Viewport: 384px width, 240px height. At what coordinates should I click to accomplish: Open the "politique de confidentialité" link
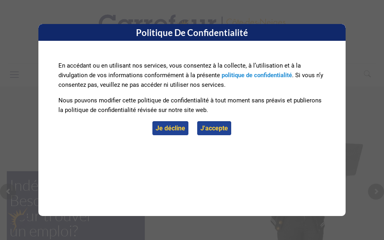click(256, 75)
